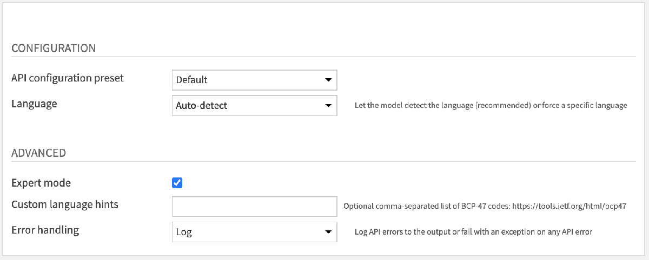Click the BCP-47 codes help text
Image resolution: width=649 pixels, height=260 pixels.
click(485, 206)
